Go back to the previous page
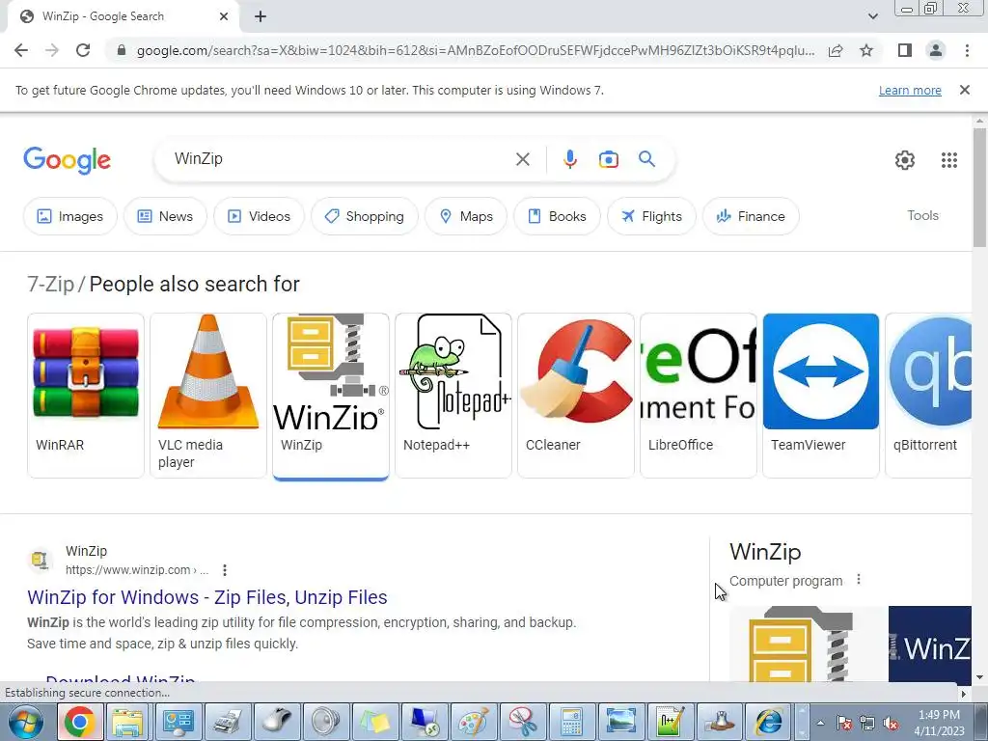The image size is (988, 741). [21, 50]
